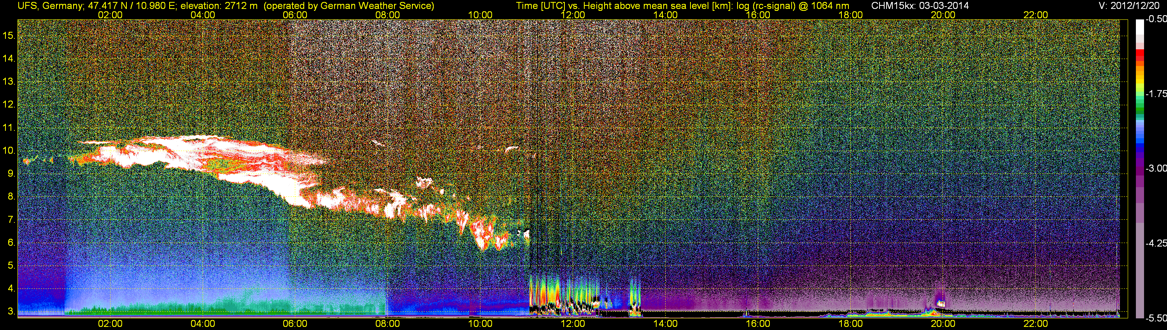
Task: Click the top-axis "16:00" time label
Action: [x=758, y=15]
